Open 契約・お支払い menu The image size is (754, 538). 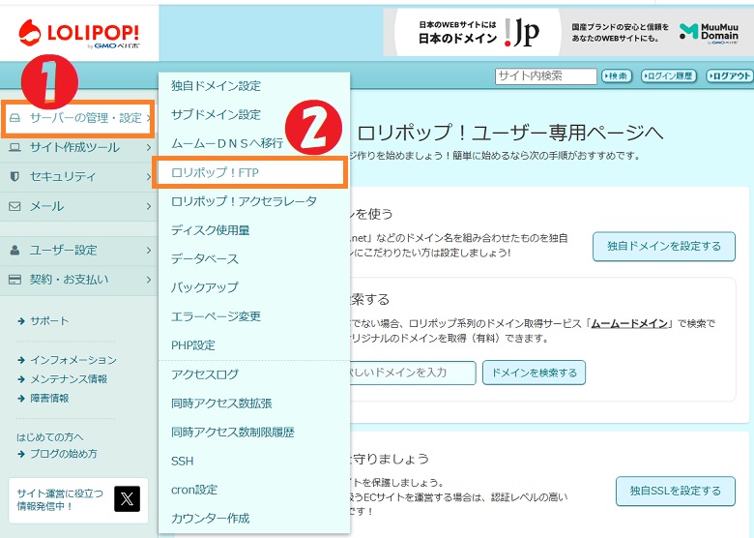click(x=79, y=280)
